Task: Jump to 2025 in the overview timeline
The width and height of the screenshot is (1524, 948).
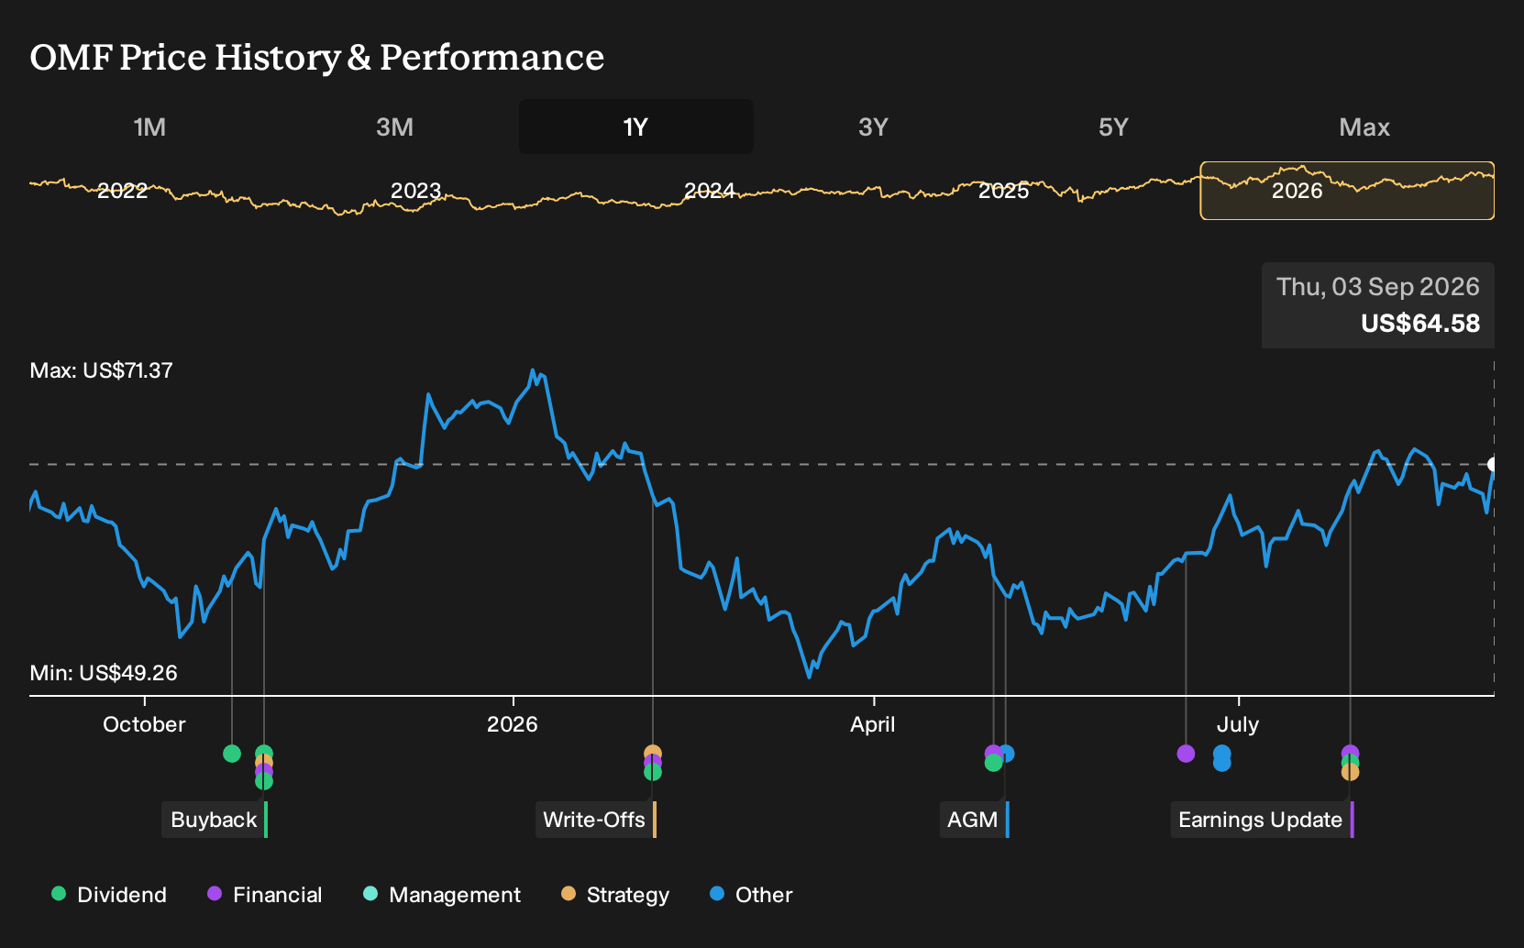Action: [x=1003, y=191]
